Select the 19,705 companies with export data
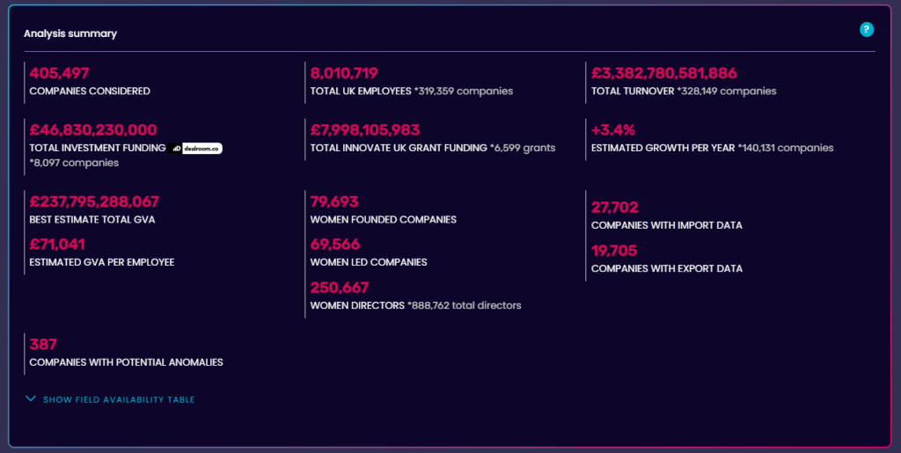Viewport: 901px width, 453px height. point(614,251)
